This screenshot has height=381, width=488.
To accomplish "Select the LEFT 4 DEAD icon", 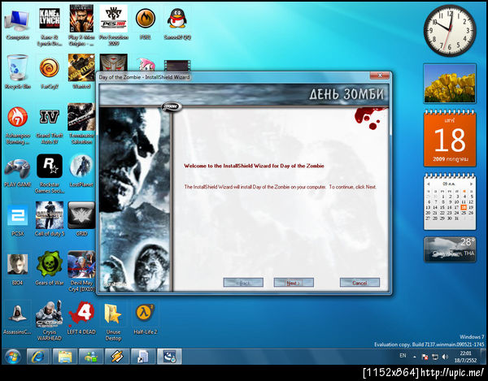I will pyautogui.click(x=81, y=318).
